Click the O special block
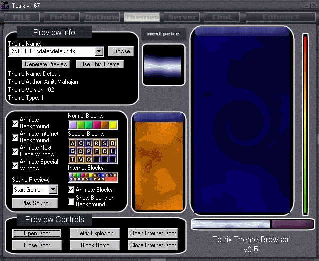 tap(89, 159)
